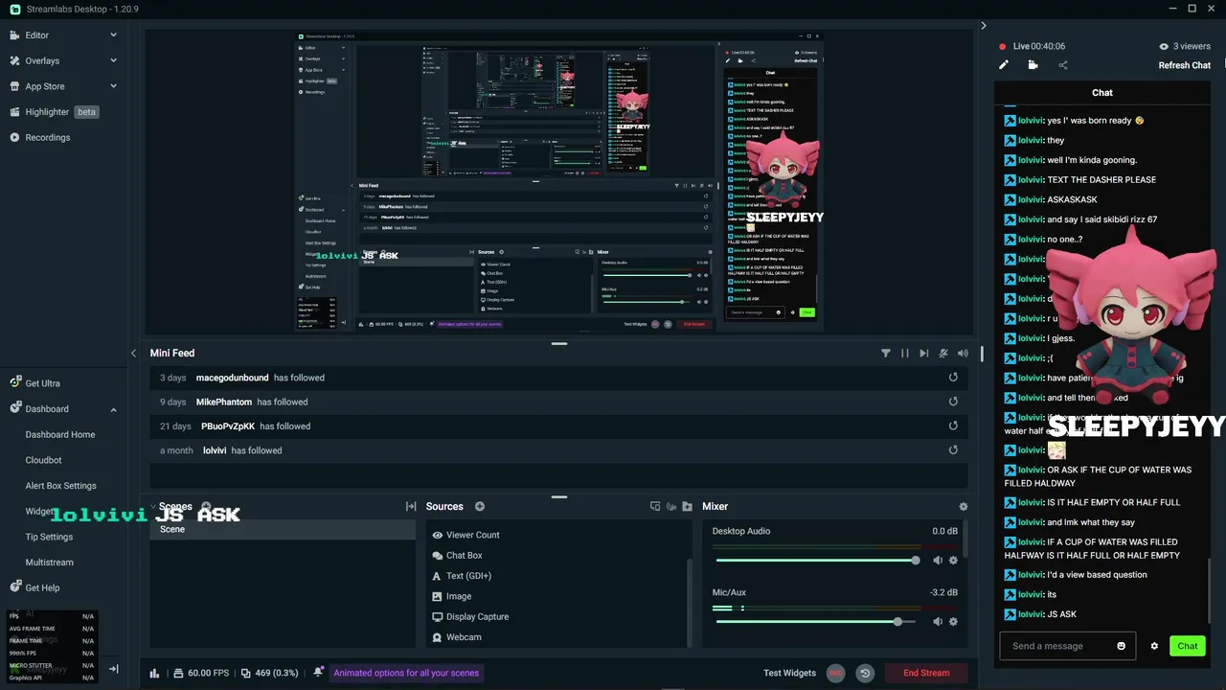
Task: Open Mic/Aux settings gear
Action: [953, 622]
